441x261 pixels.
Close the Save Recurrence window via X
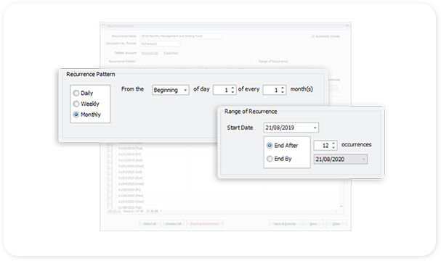click(347, 25)
